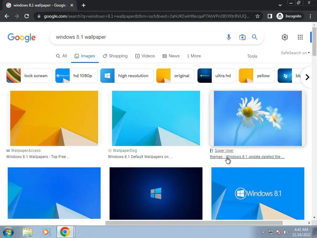Click the horizontal scrollbar right arrow

(x=309, y=223)
